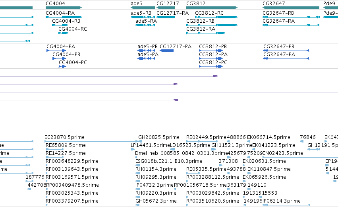Click the CG12717 gene label
Viewport: 338px width, 207px height.
coord(168,4)
